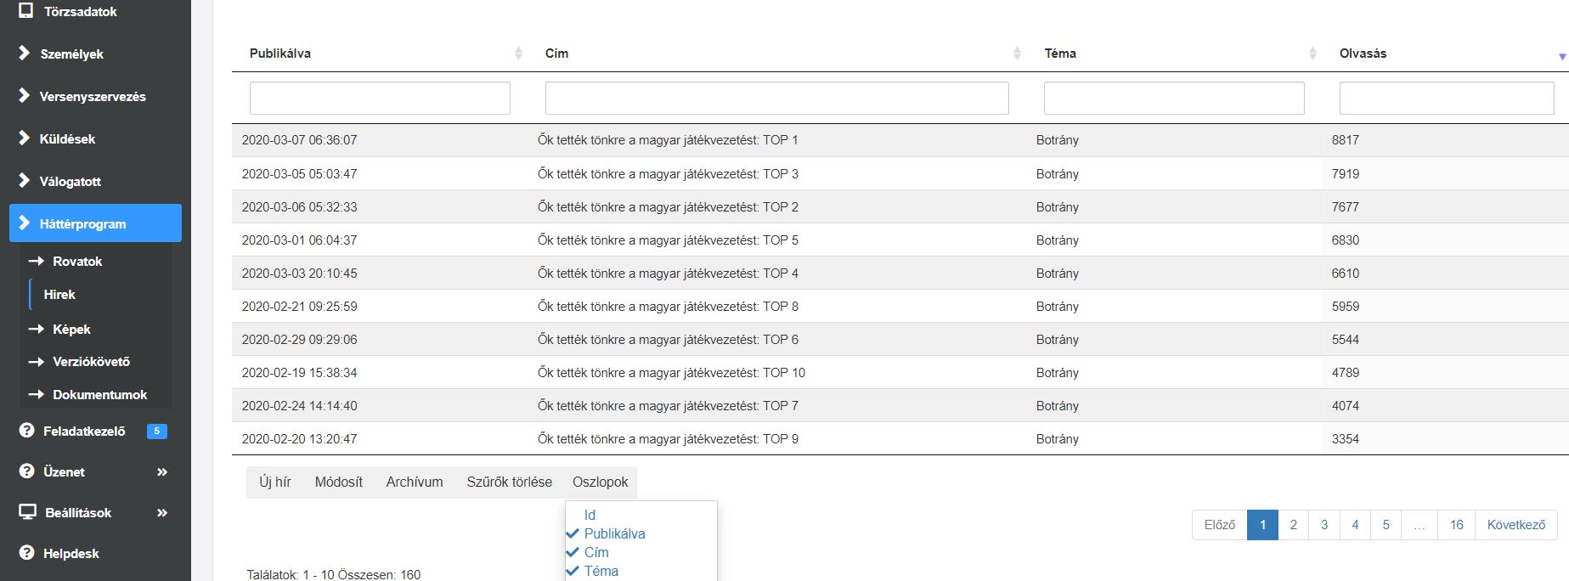Screen dimensions: 1569x581
Task: Click the Törzsadatok monitor icon
Action: [25, 11]
